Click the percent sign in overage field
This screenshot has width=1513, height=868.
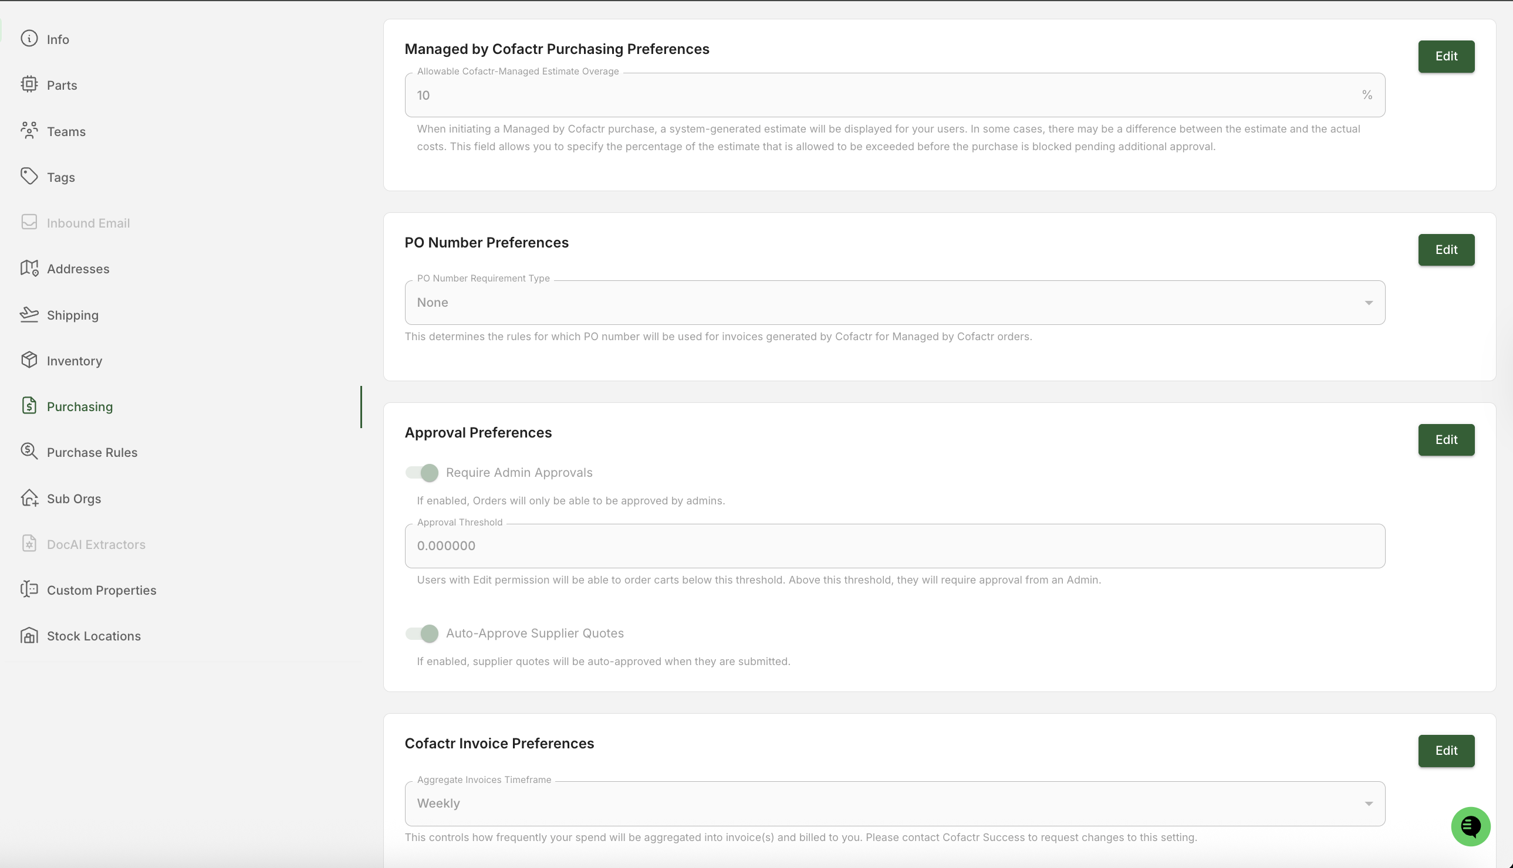click(x=1367, y=96)
